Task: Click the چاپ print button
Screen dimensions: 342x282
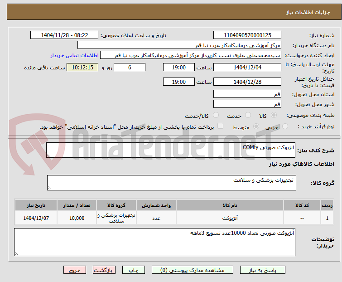Action: coord(134,270)
